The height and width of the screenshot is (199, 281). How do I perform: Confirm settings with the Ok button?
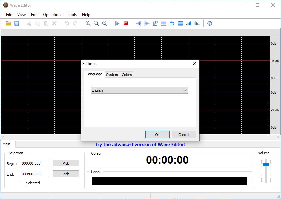point(157,135)
